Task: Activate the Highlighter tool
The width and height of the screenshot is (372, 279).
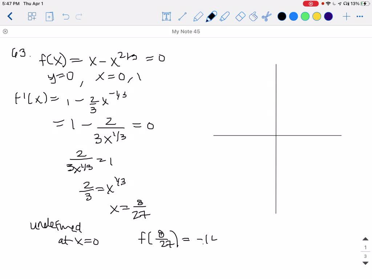Action: [x=225, y=16]
